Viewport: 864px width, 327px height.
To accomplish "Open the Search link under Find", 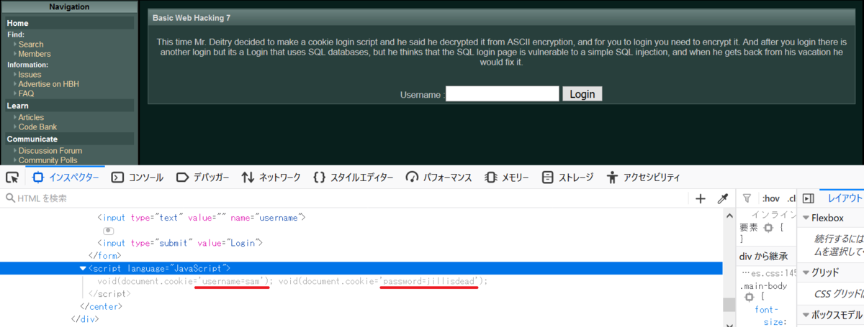I will tap(31, 45).
